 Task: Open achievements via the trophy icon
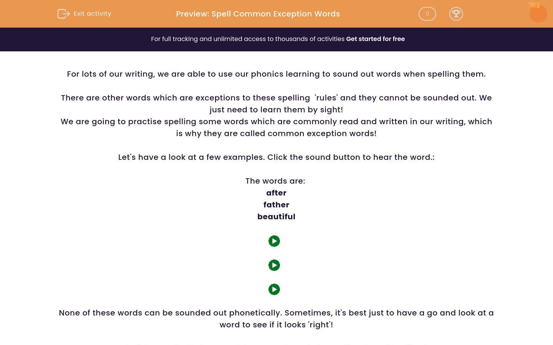pyautogui.click(x=456, y=14)
